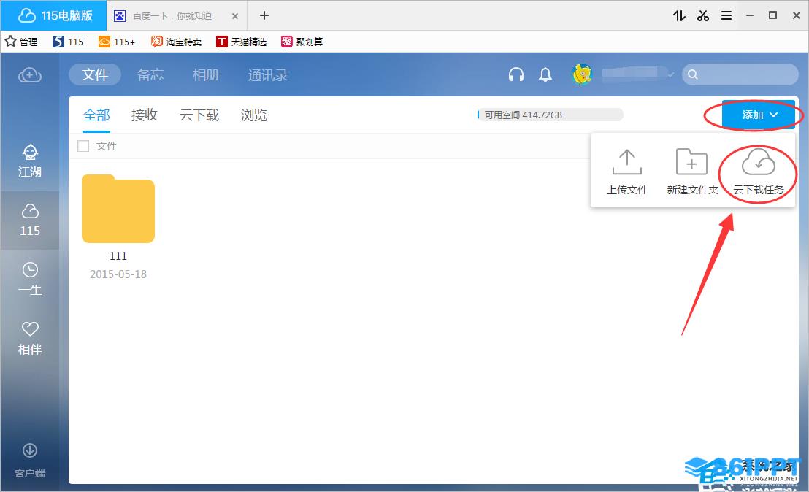The height and width of the screenshot is (492, 809).
Task: Switch to the 通讯录 top tab
Action: [x=268, y=74]
